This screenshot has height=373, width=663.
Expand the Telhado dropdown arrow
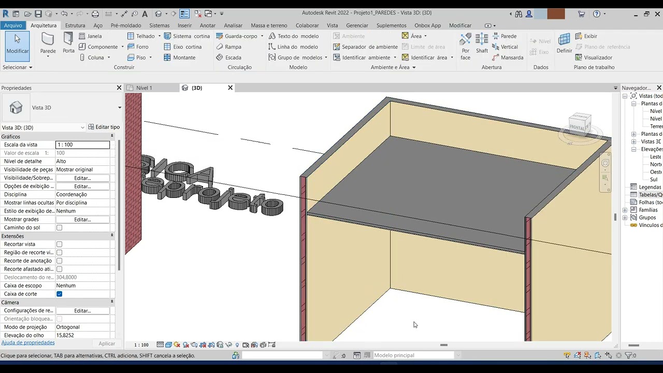[160, 36]
